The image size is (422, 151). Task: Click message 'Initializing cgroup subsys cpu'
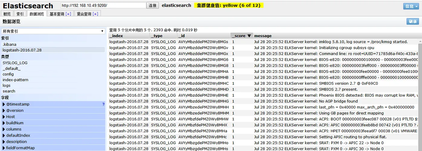pyautogui.click(x=346, y=48)
